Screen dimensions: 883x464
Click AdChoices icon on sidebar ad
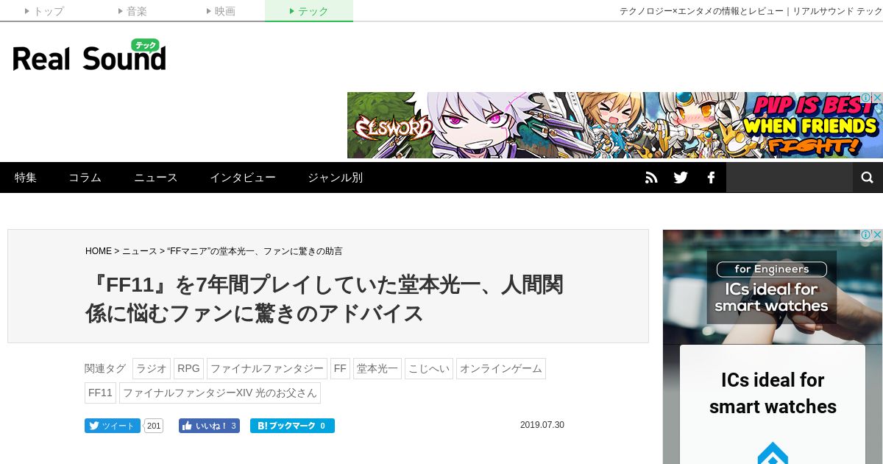tap(866, 235)
